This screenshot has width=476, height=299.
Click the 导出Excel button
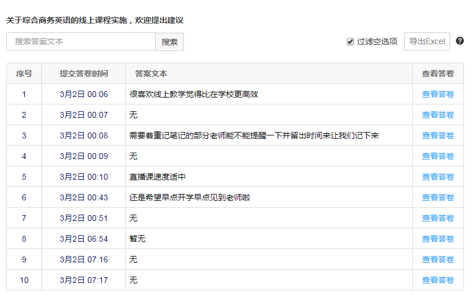click(x=427, y=41)
